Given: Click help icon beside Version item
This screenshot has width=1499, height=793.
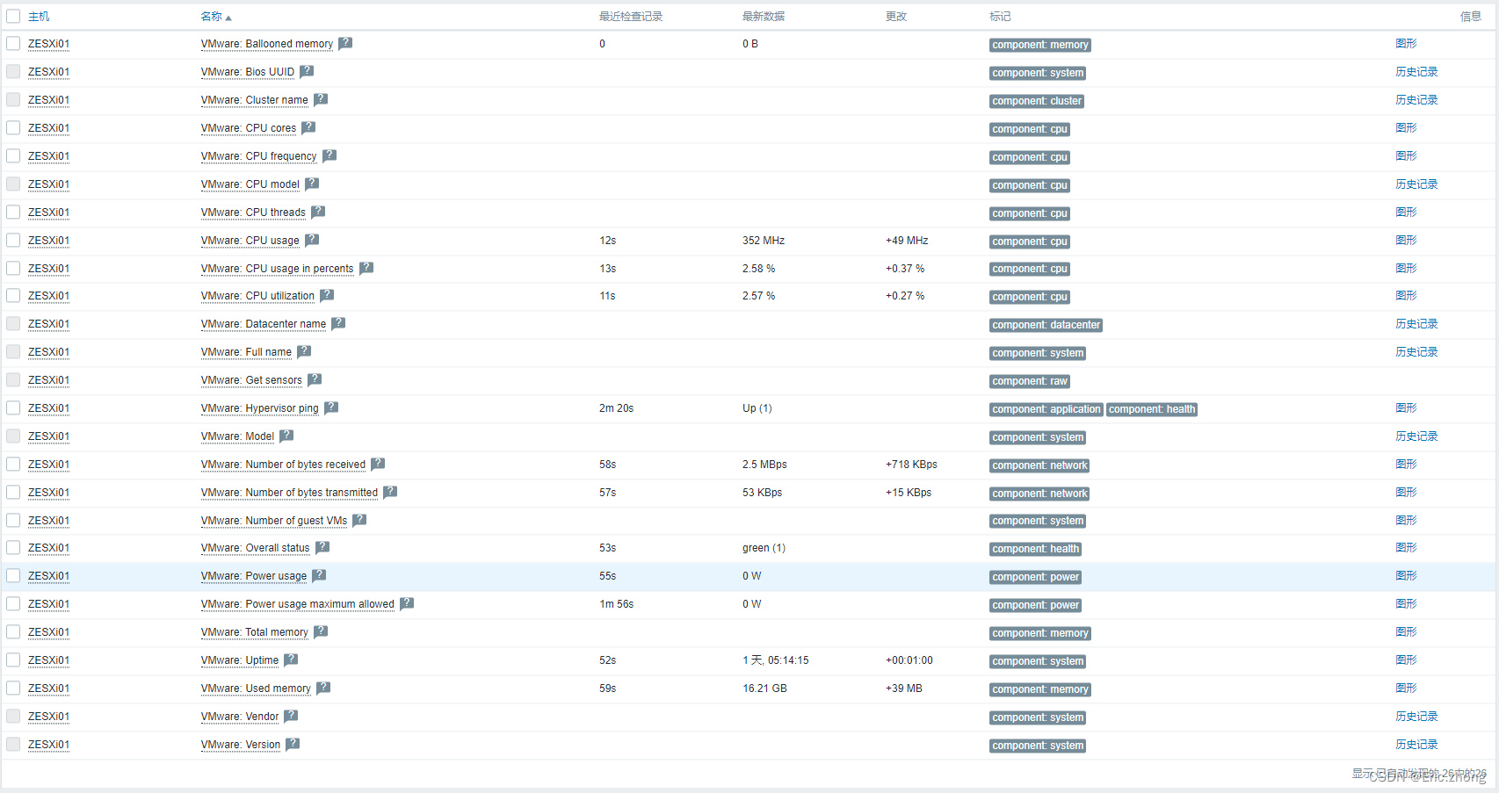Looking at the screenshot, I should (293, 744).
